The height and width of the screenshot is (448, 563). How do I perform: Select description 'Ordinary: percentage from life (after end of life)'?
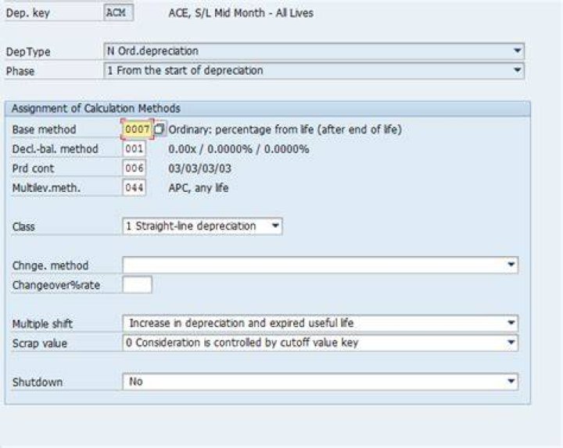pyautogui.click(x=285, y=130)
